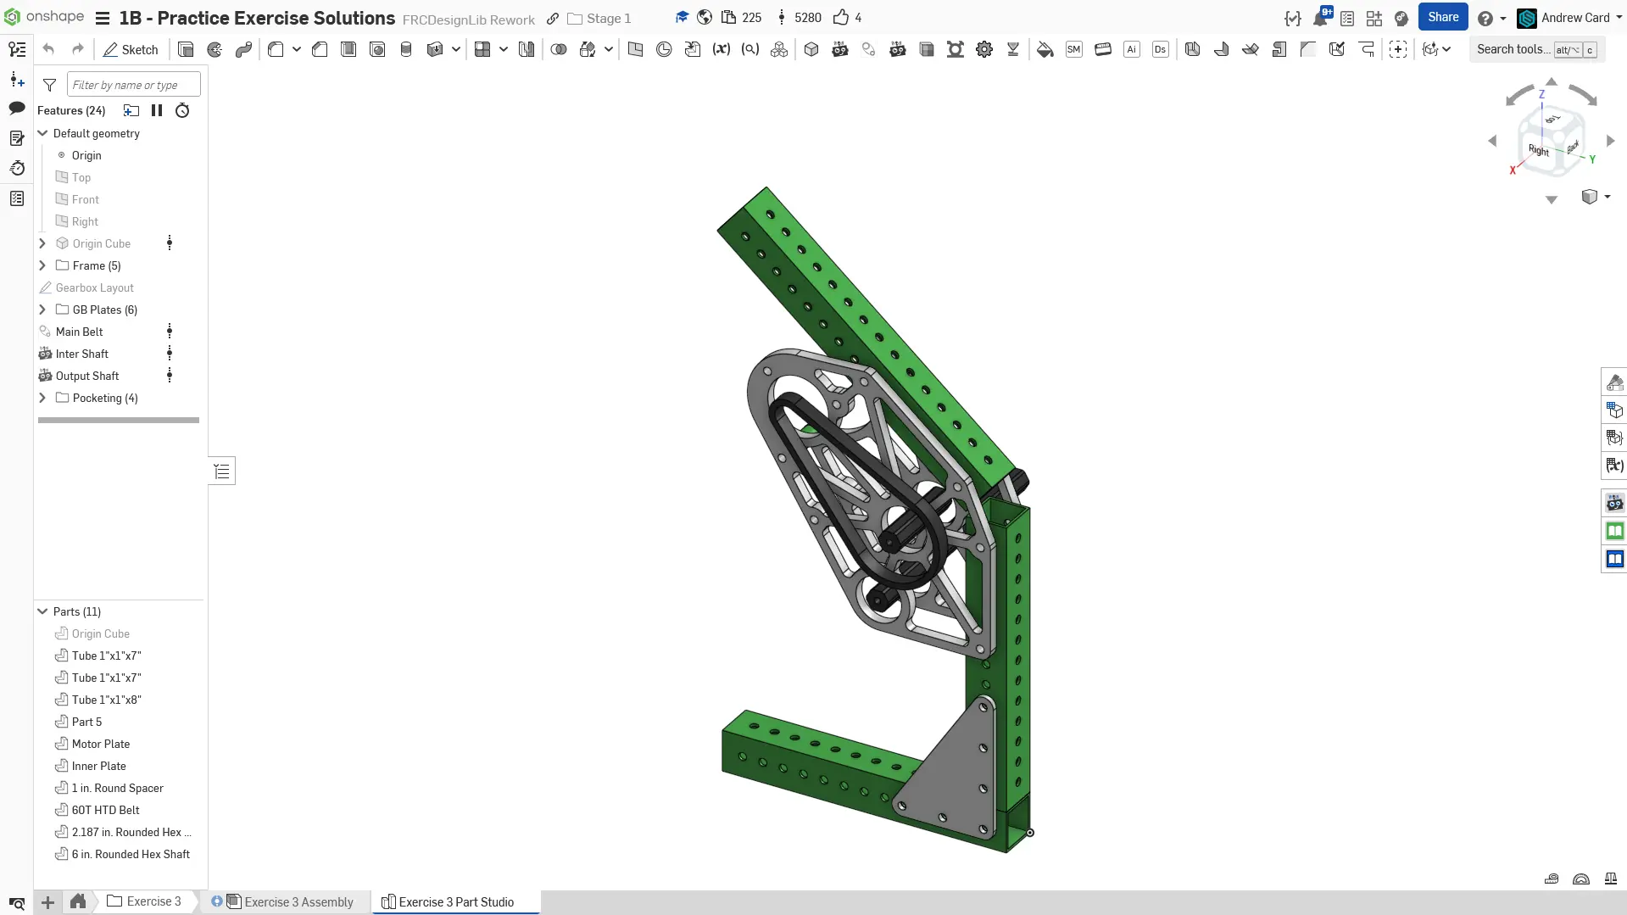The height and width of the screenshot is (915, 1627).
Task: Open the Variable (x) tool
Action: (722, 50)
